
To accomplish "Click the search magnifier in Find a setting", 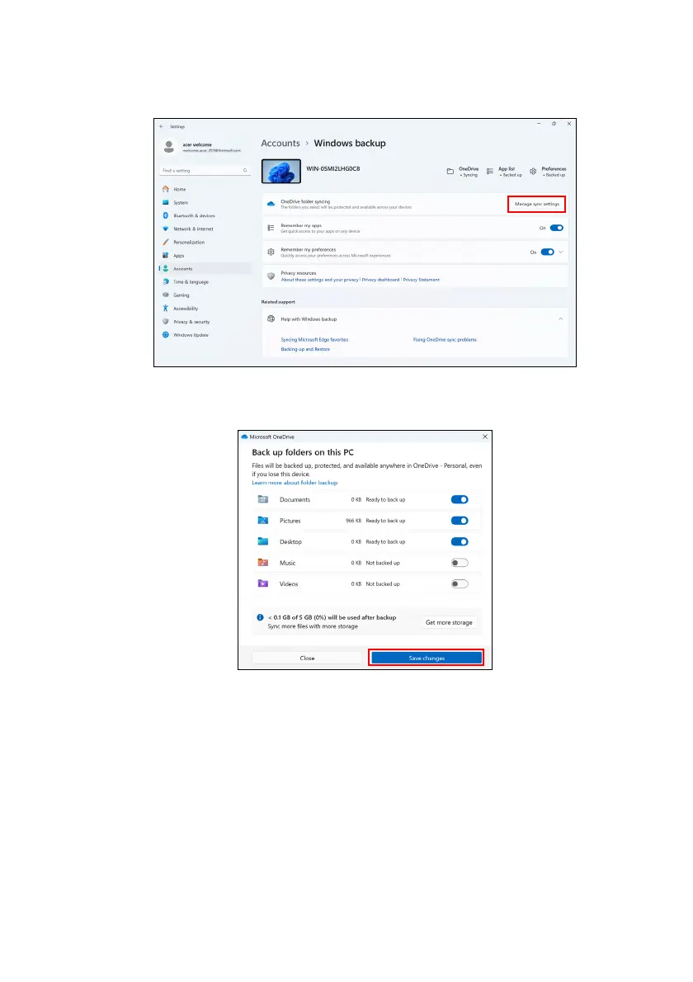I will (245, 170).
